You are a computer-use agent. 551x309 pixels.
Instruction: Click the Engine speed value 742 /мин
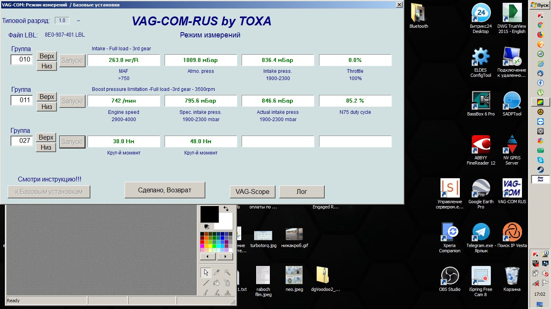tap(124, 101)
